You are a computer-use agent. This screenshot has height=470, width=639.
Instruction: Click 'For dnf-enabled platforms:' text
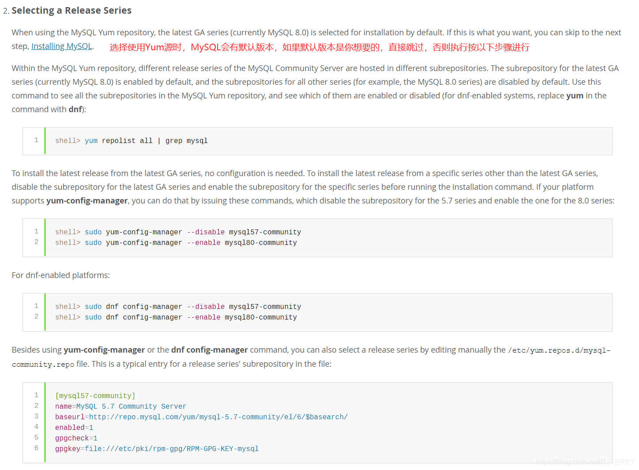point(61,275)
